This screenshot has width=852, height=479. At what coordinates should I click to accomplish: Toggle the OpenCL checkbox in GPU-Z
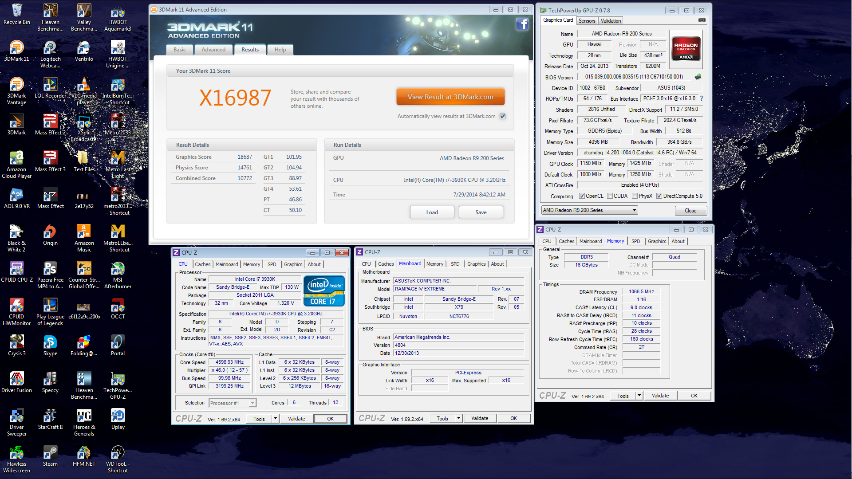tap(582, 196)
